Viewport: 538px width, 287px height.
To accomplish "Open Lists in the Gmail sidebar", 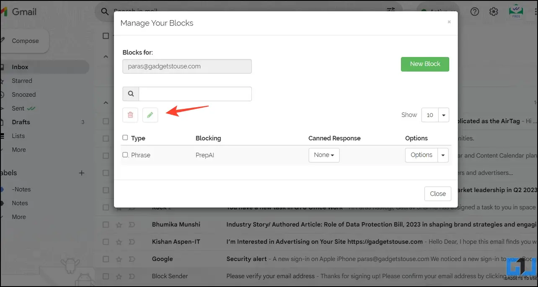I will tap(18, 136).
